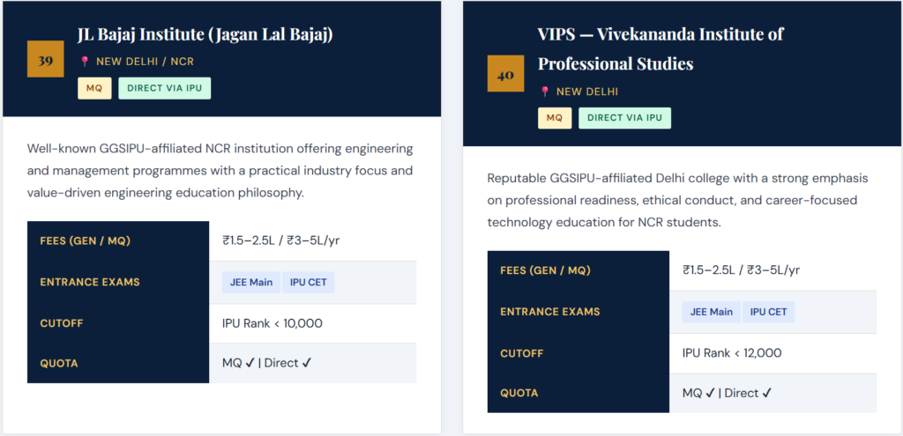Click the location pin icon on the VIPS card
The width and height of the screenshot is (903, 436).
(545, 92)
